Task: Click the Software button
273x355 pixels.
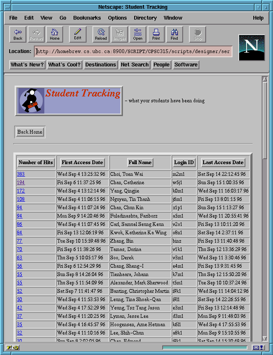Action: coord(186,65)
